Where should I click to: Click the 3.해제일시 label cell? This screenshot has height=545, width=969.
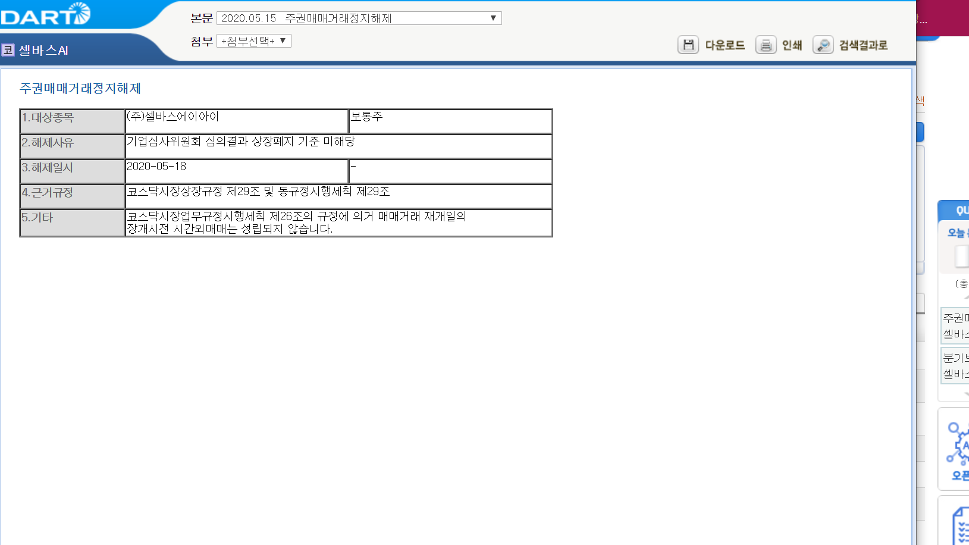(72, 171)
